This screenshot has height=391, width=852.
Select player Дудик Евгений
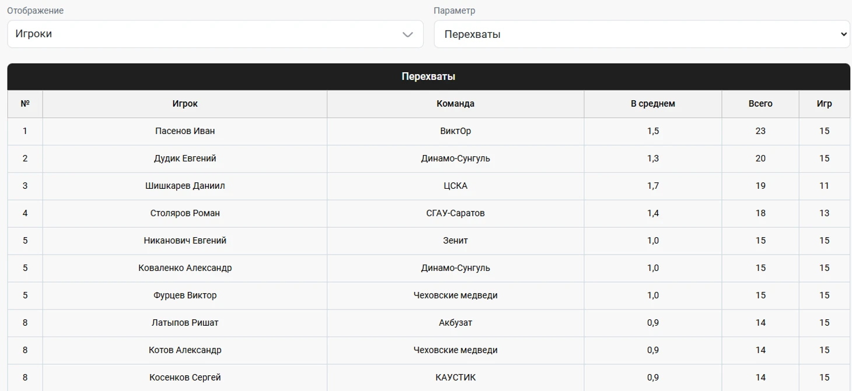coord(185,158)
